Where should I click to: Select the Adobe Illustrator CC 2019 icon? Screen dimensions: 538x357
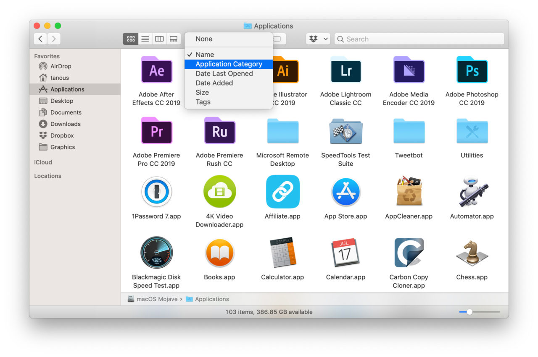click(285, 70)
